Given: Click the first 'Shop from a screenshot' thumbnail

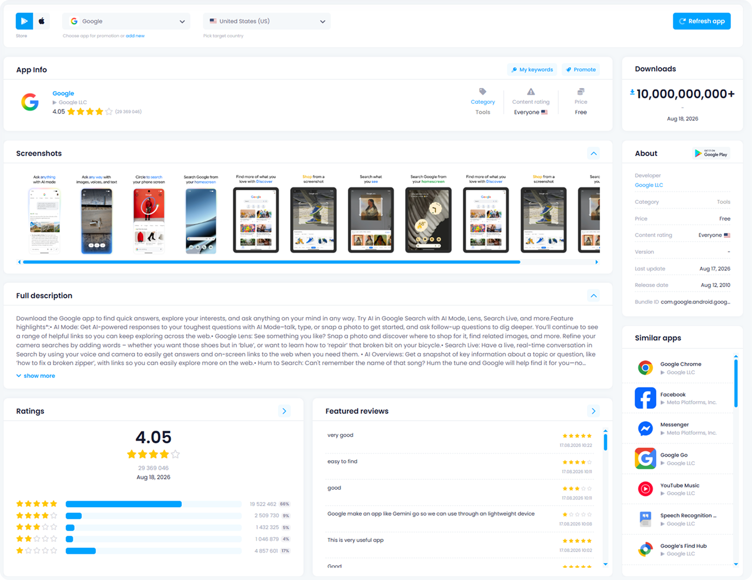Looking at the screenshot, I should click(313, 214).
